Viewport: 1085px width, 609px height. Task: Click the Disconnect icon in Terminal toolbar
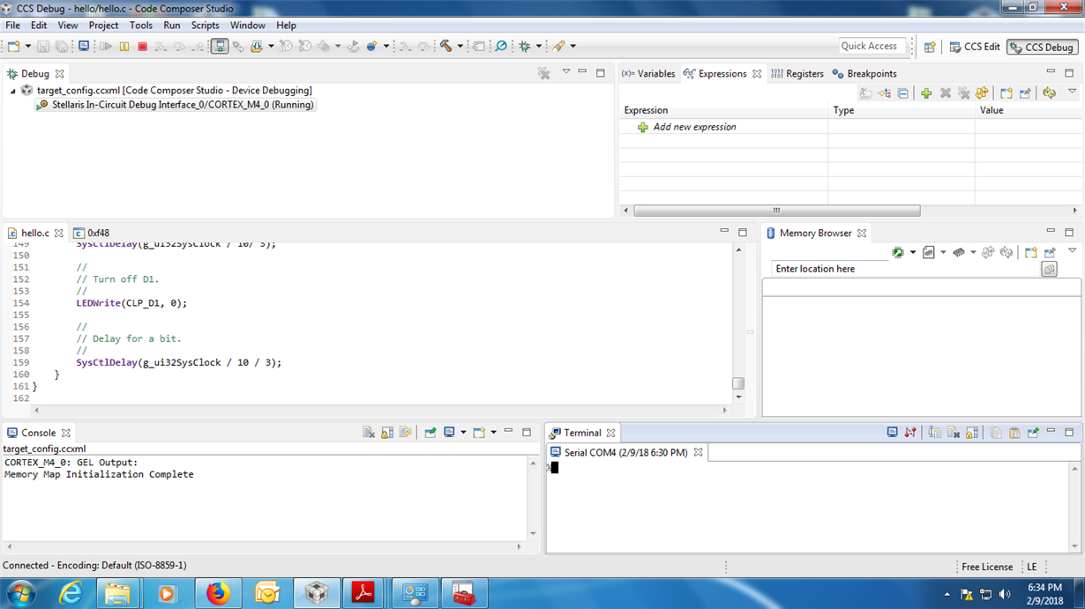click(910, 433)
